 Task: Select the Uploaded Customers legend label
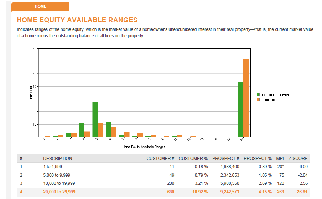pyautogui.click(x=275, y=95)
